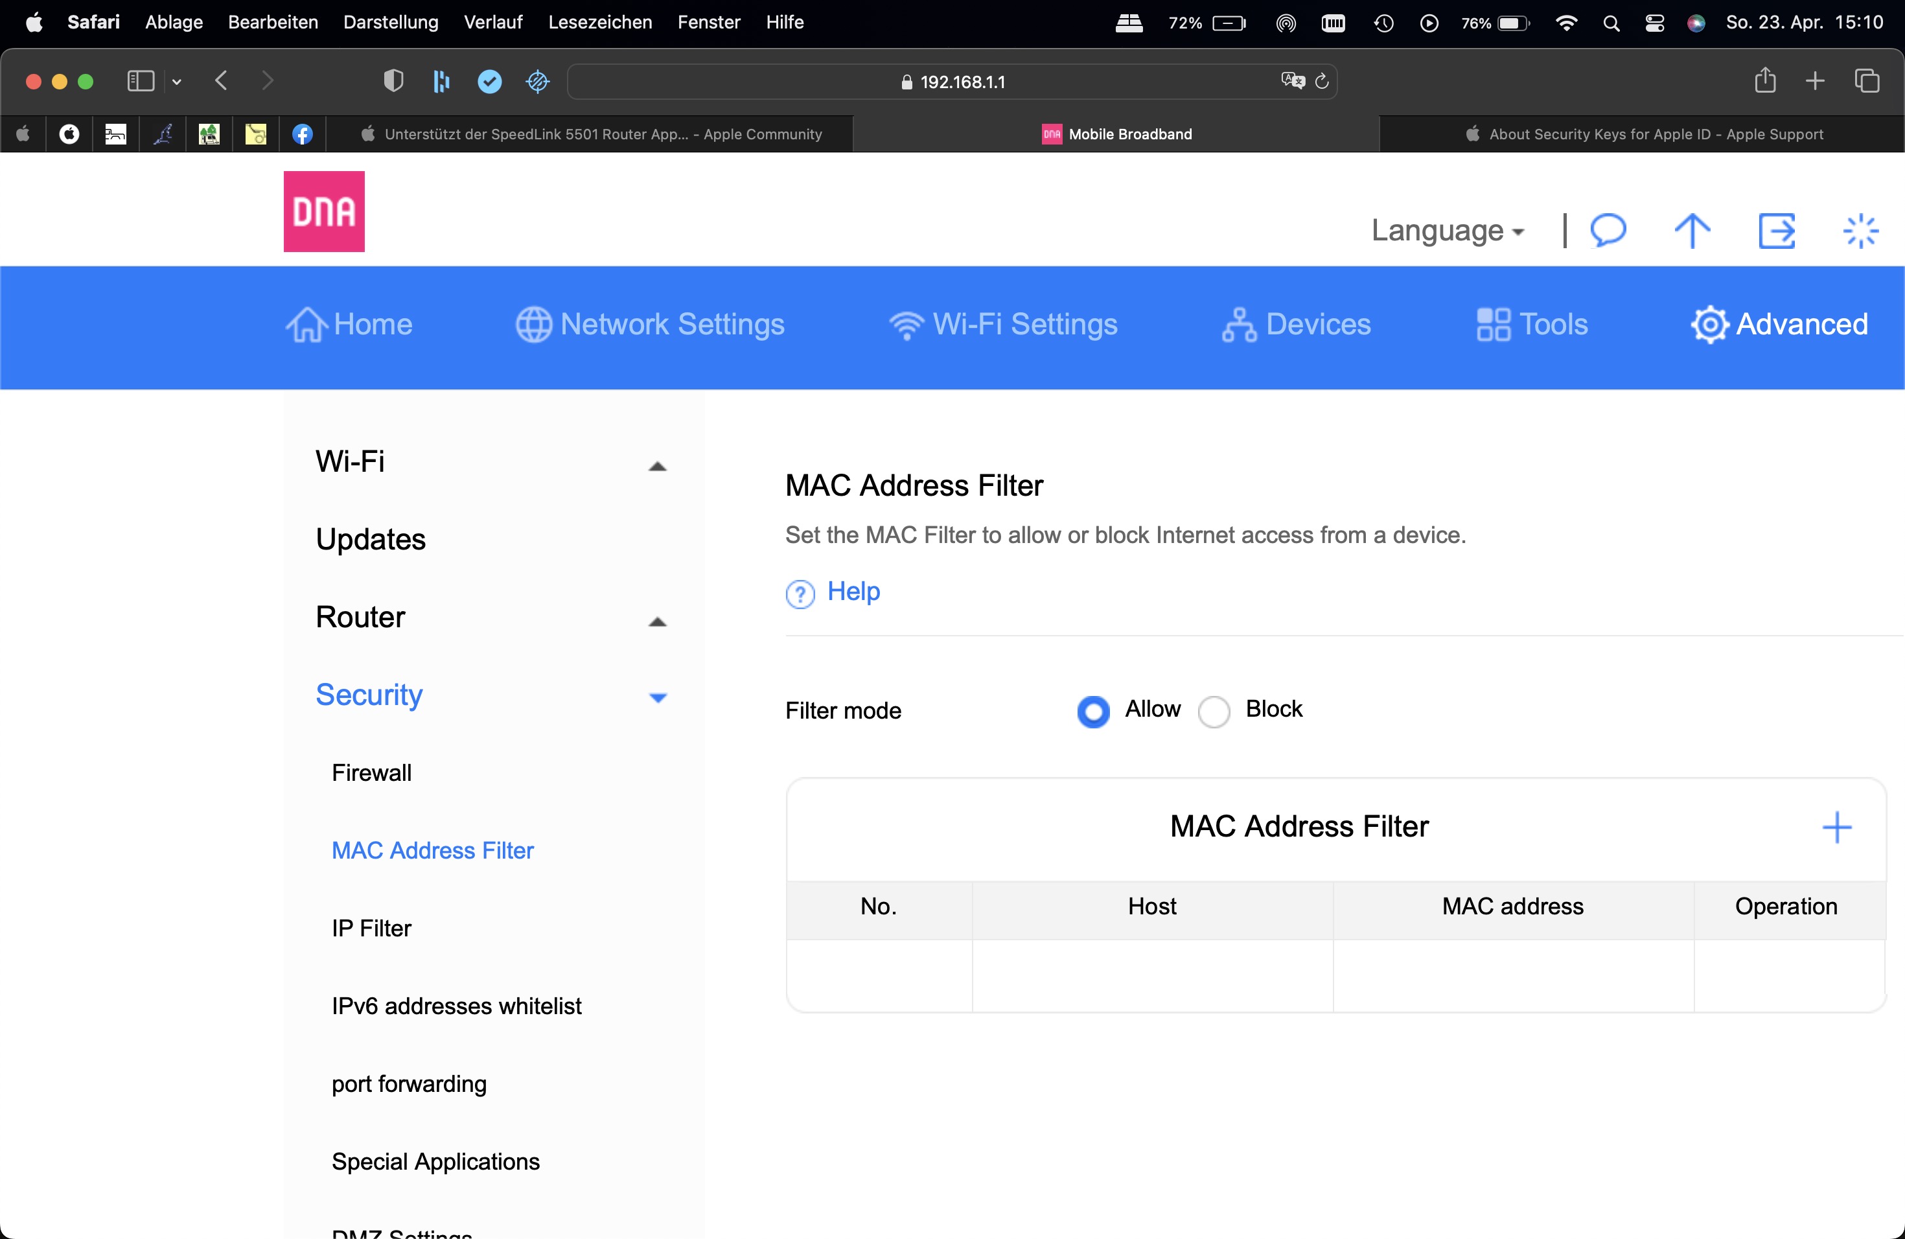Click the DNA logo

324,211
